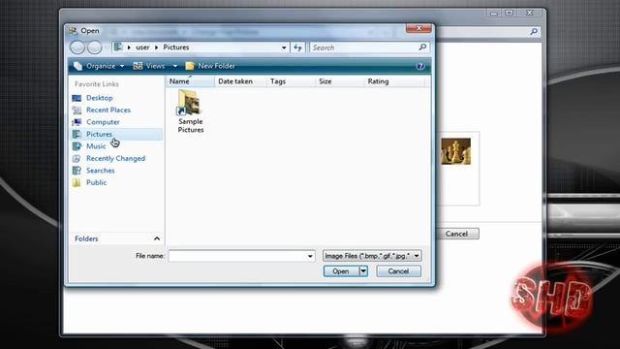620x349 pixels.
Task: Click the refresh button beside address bar
Action: (297, 48)
